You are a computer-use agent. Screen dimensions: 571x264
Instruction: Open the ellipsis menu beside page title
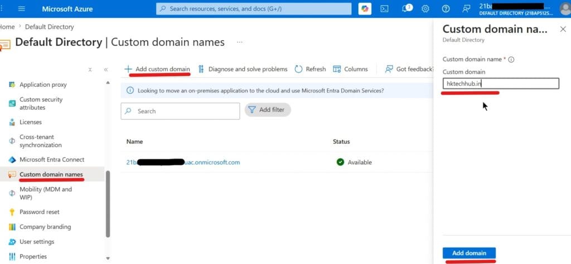[240, 42]
